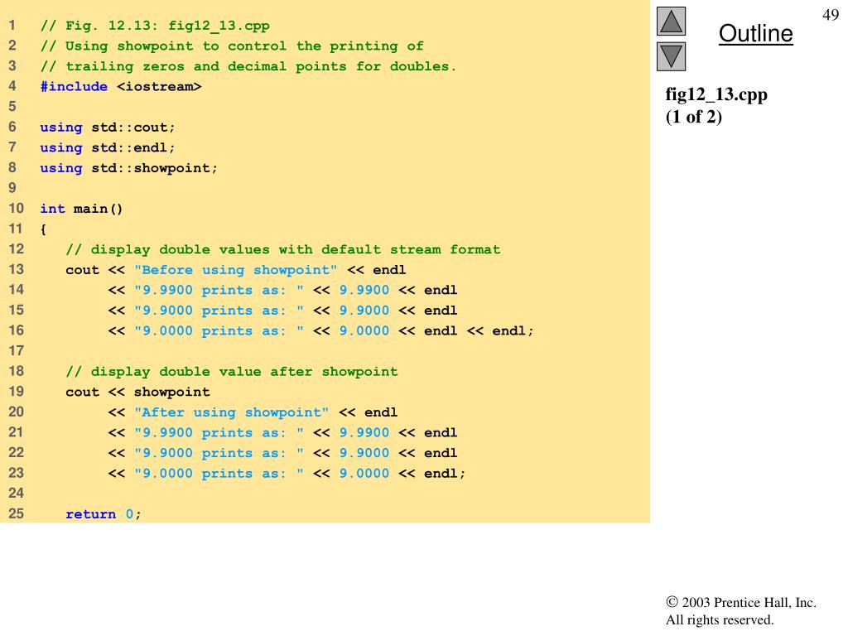Click '<< endl << endl;' at end of line 16
848x636 pixels.
point(466,331)
